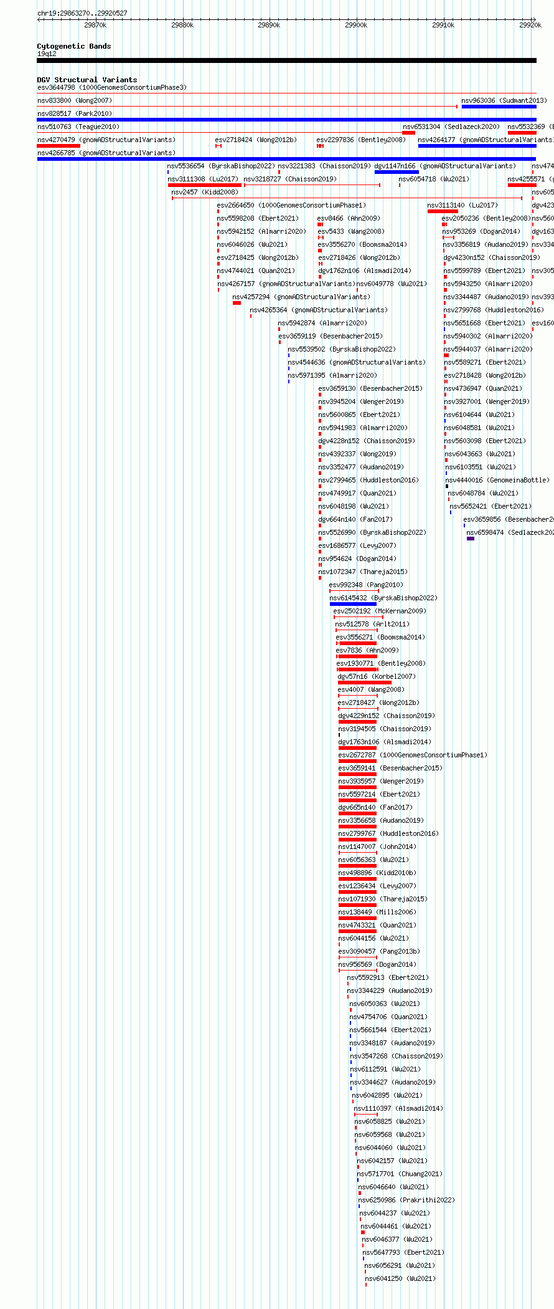This screenshot has width=554, height=1309.
Task: Click the 29900k ruler position label
Action: (x=356, y=25)
